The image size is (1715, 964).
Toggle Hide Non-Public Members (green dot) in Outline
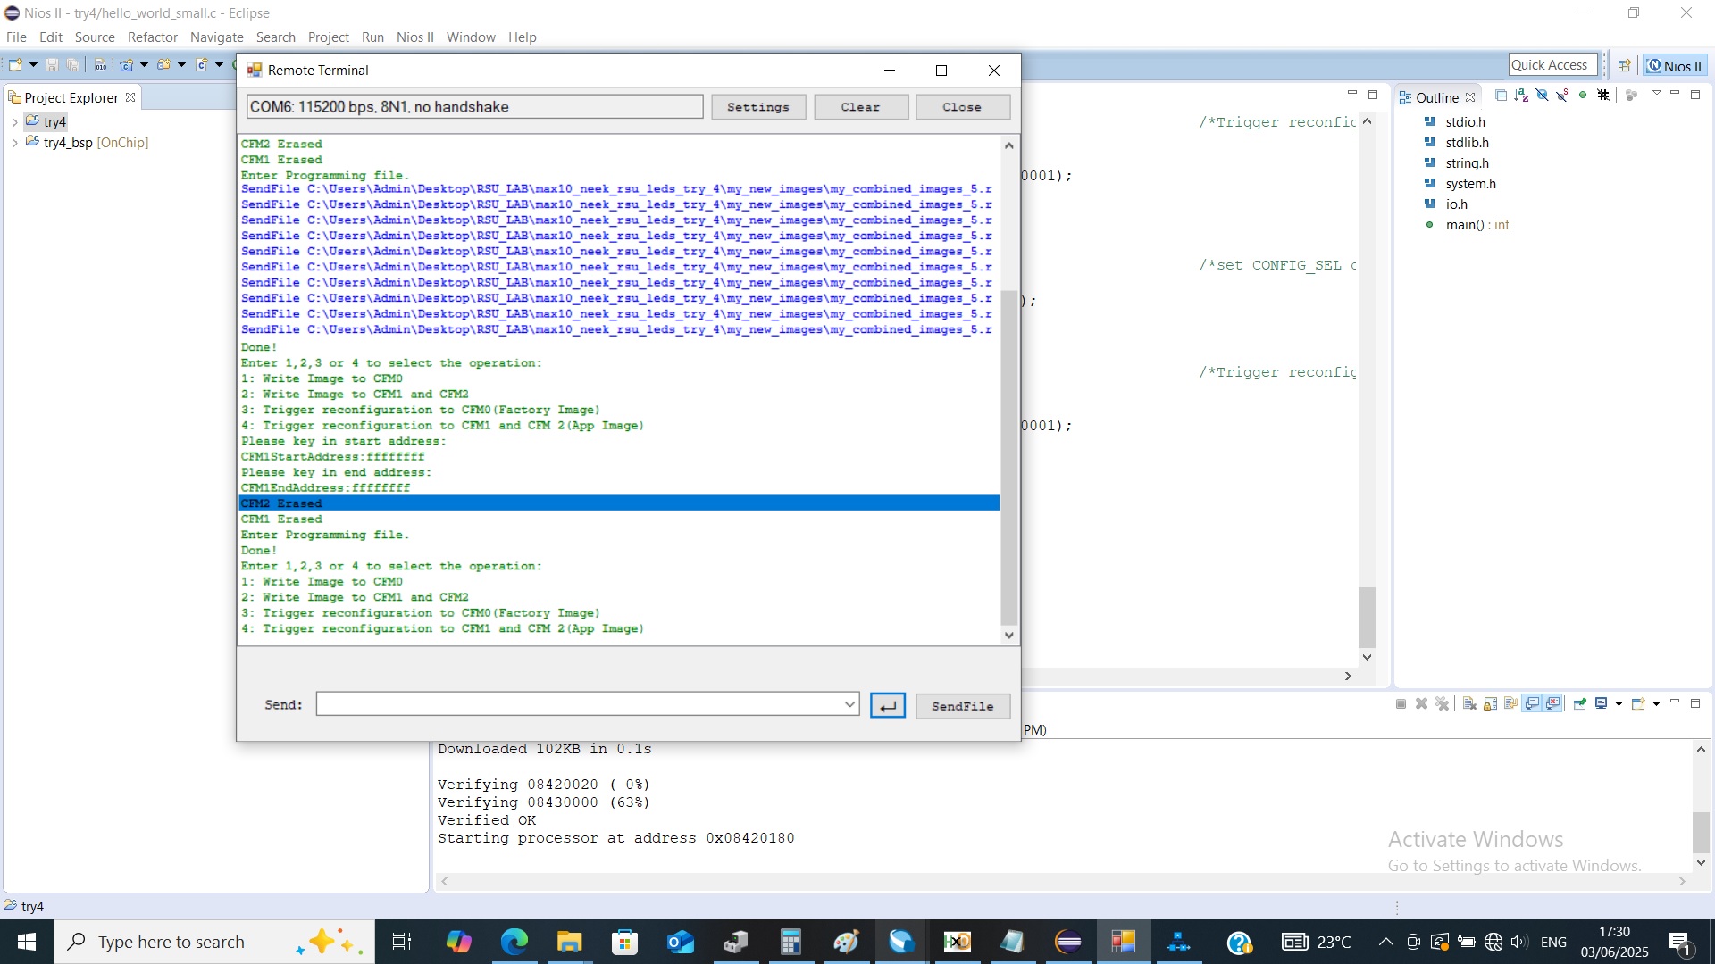[1583, 96]
